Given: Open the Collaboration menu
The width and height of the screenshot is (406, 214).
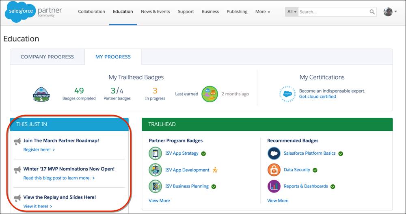Looking at the screenshot, I should 91,12.
